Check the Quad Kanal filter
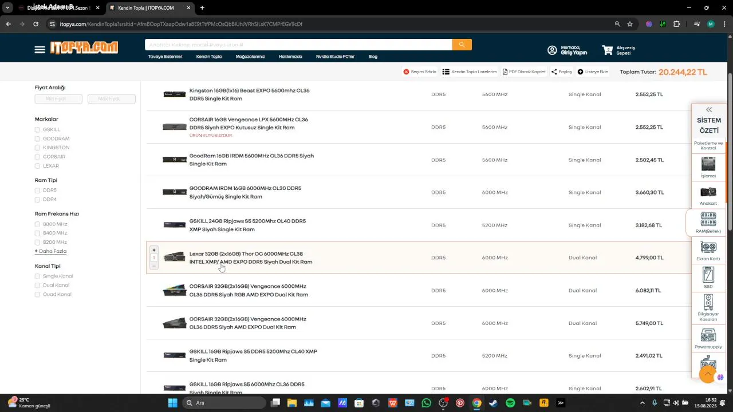This screenshot has height=412, width=733. (x=37, y=294)
